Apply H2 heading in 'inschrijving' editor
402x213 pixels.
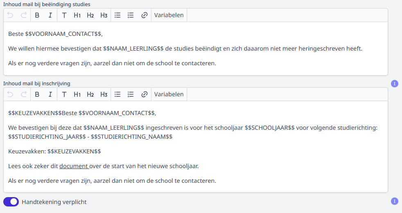pyautogui.click(x=90, y=94)
